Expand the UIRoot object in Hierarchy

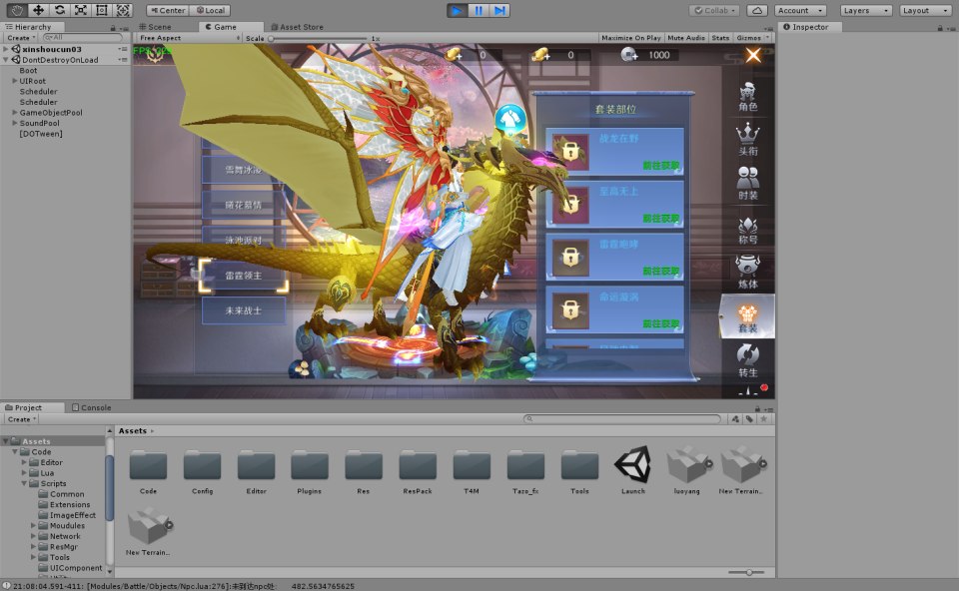15,81
